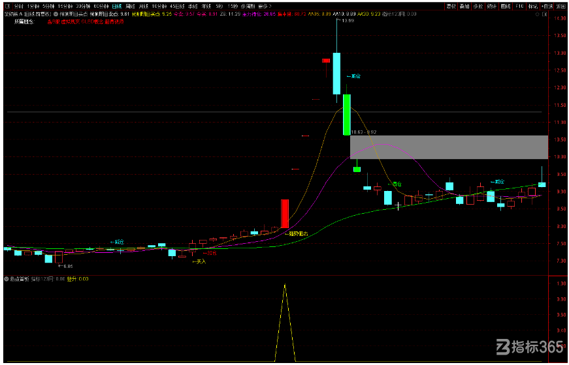Select the 15分钟 period tab
The width and height of the screenshot is (569, 365).
65,6
